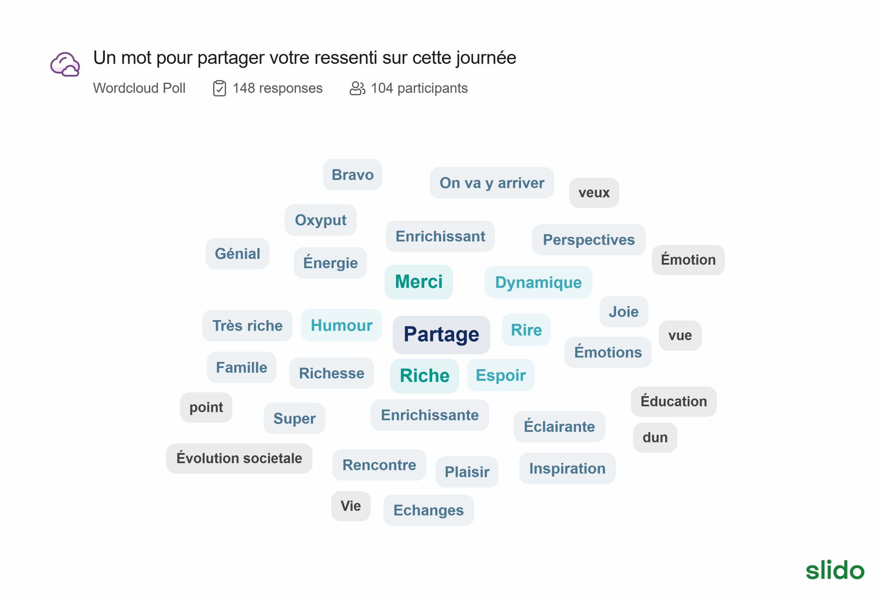Click the responses clipboard icon
This screenshot has height=599, width=883.
[219, 89]
